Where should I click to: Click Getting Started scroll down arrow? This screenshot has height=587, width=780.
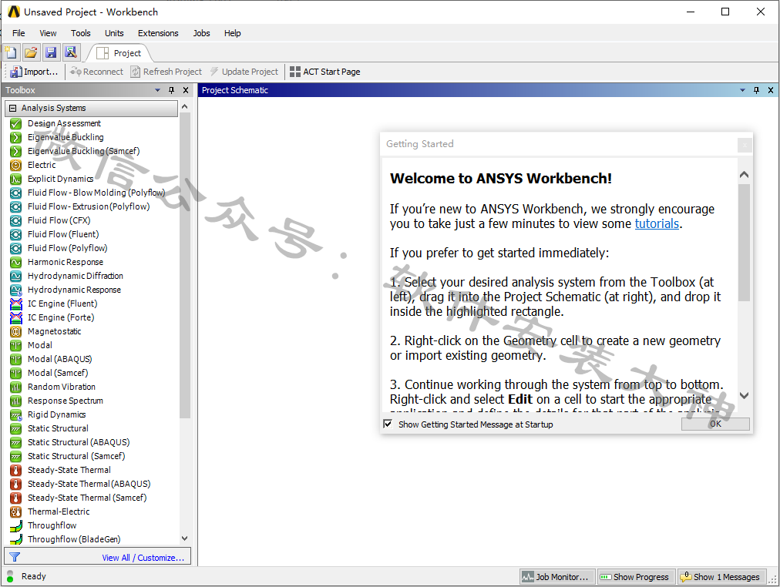[x=744, y=396]
